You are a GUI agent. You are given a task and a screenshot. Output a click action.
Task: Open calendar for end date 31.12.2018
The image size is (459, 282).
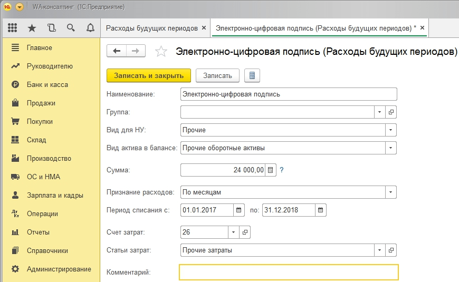pyautogui.click(x=321, y=210)
